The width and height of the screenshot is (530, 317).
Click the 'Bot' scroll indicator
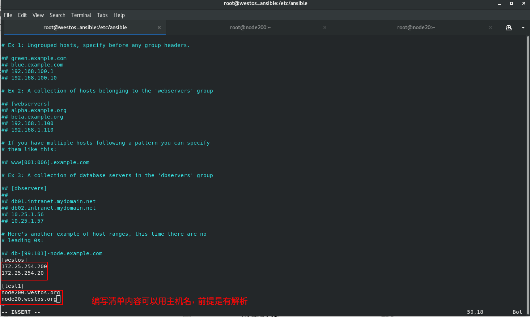click(x=517, y=312)
